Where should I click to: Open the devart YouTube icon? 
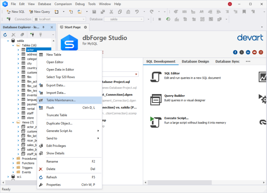254,52
